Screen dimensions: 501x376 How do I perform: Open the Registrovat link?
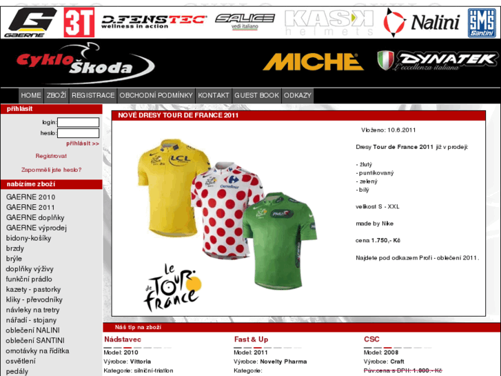(x=51, y=156)
